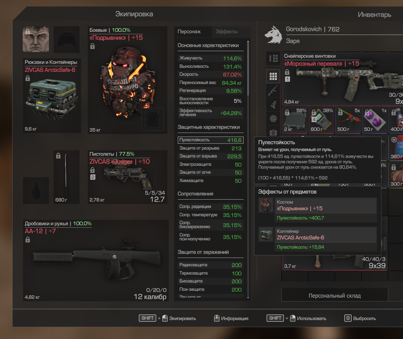Screen dimensions: 403x339
Task: Click the character stats scrollbar
Action: pyautogui.click(x=248, y=68)
